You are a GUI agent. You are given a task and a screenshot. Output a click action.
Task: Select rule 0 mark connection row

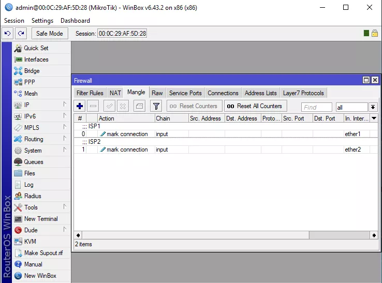pyautogui.click(x=226, y=134)
